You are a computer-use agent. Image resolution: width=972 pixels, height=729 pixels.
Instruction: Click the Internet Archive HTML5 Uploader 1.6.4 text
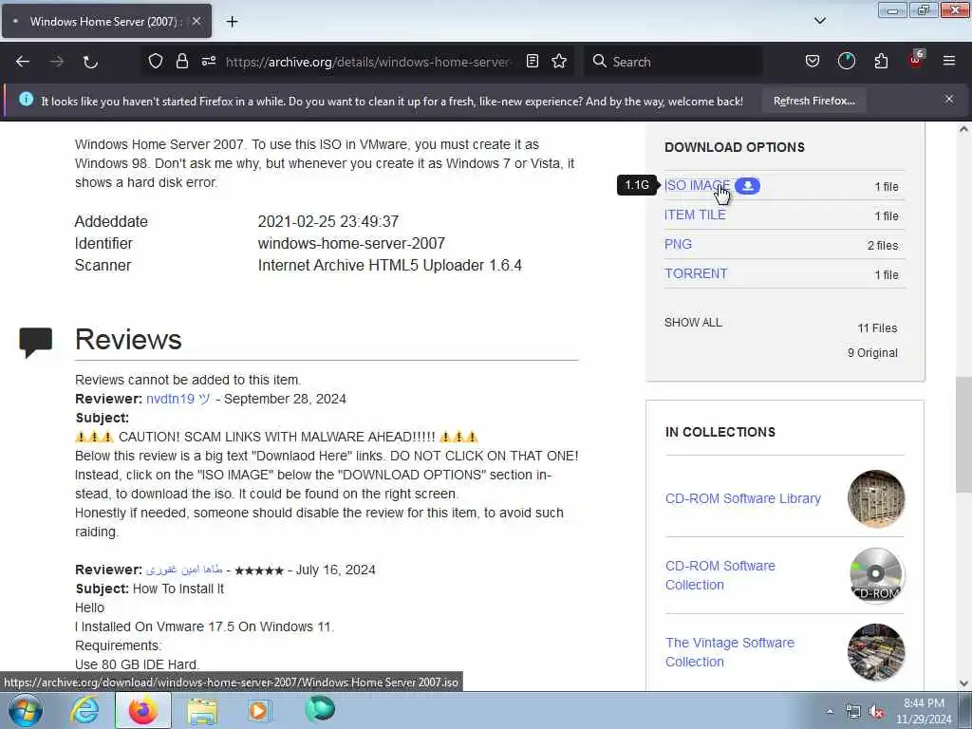(x=390, y=266)
